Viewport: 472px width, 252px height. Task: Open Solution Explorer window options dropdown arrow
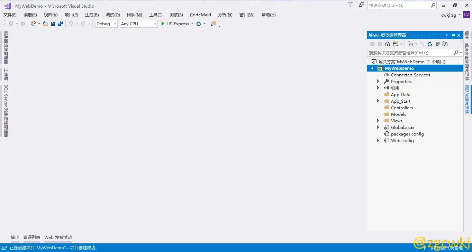pyautogui.click(x=447, y=35)
